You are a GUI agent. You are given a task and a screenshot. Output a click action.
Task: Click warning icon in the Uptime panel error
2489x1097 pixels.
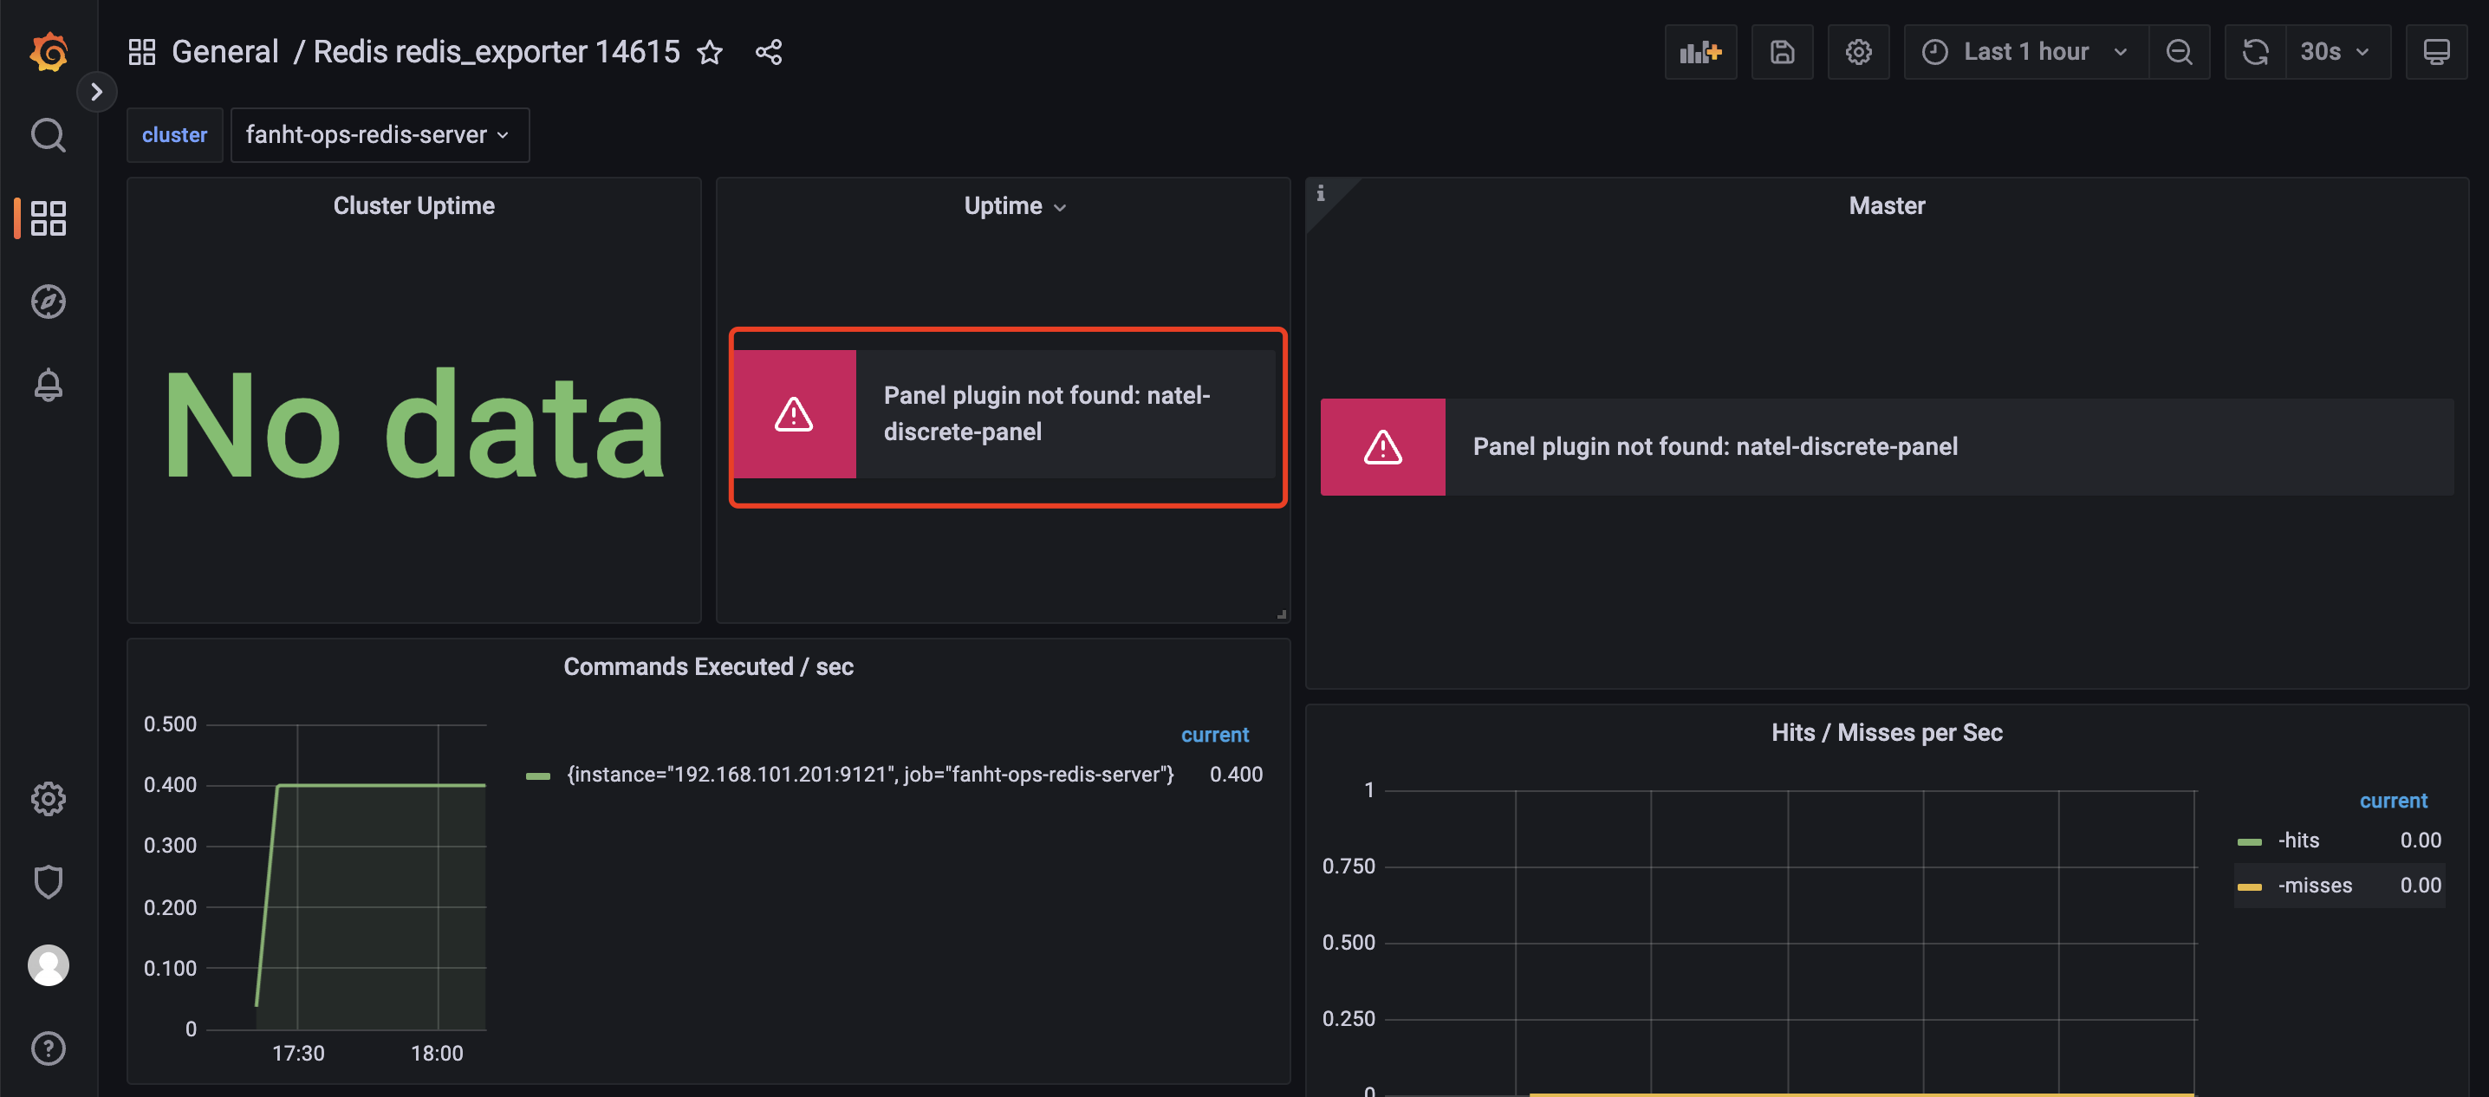793,414
